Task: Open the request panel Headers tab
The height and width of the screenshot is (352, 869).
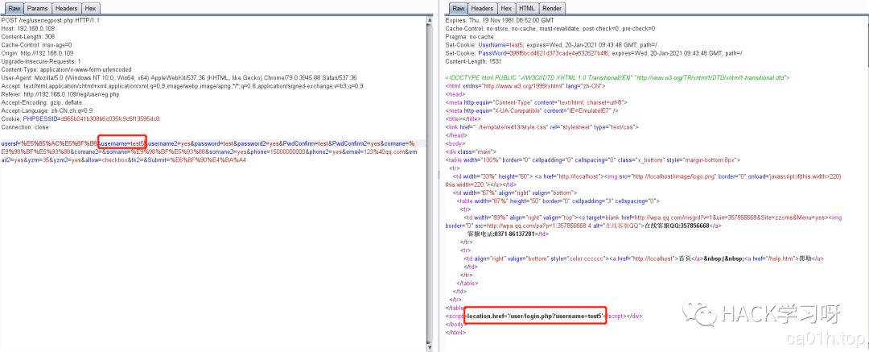Action: (x=66, y=8)
